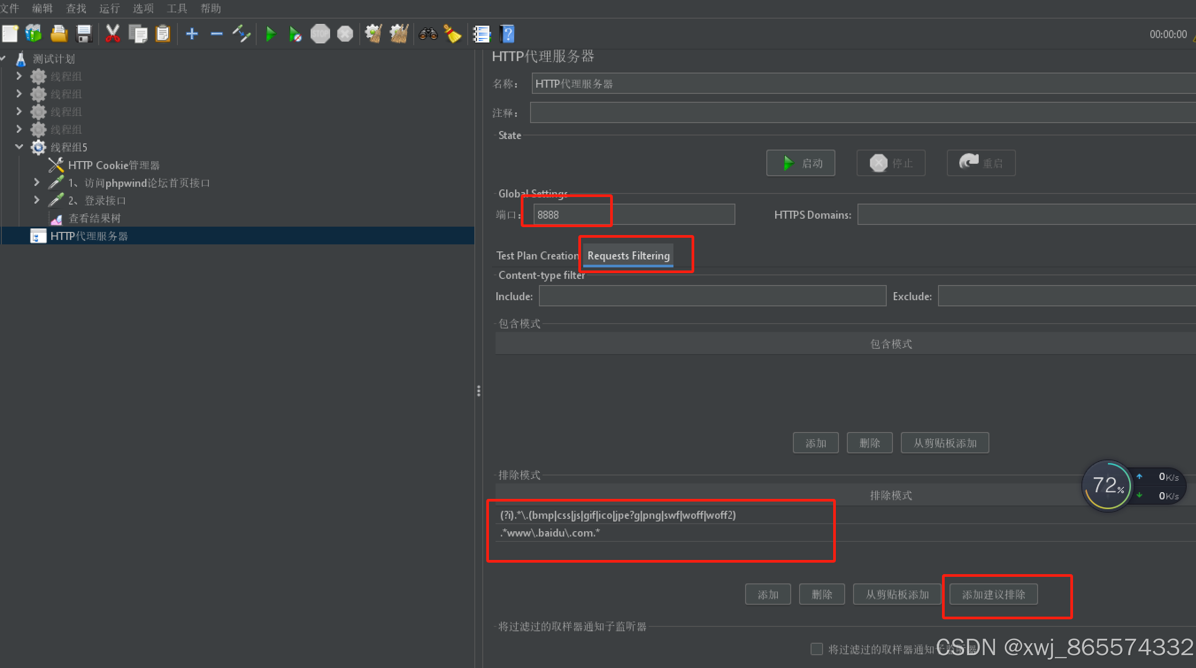Screen dimensions: 1196x668
Task: Open the Help question mark icon
Action: tap(508, 34)
